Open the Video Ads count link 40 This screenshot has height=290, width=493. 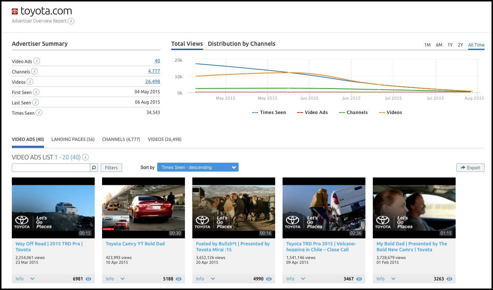(157, 61)
